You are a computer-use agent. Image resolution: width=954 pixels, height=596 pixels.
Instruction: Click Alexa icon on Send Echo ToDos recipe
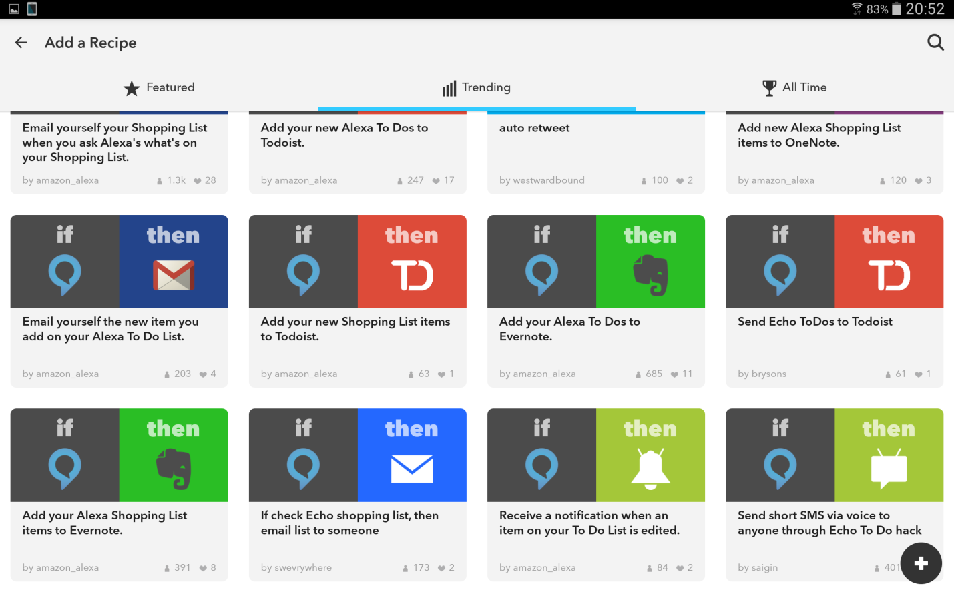coord(780,275)
